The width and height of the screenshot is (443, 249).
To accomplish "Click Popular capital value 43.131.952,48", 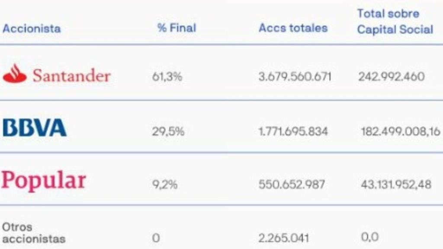I will click(396, 185).
